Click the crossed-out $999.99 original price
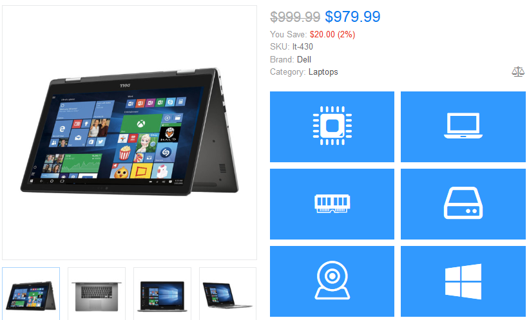This screenshot has width=529, height=320. click(295, 17)
